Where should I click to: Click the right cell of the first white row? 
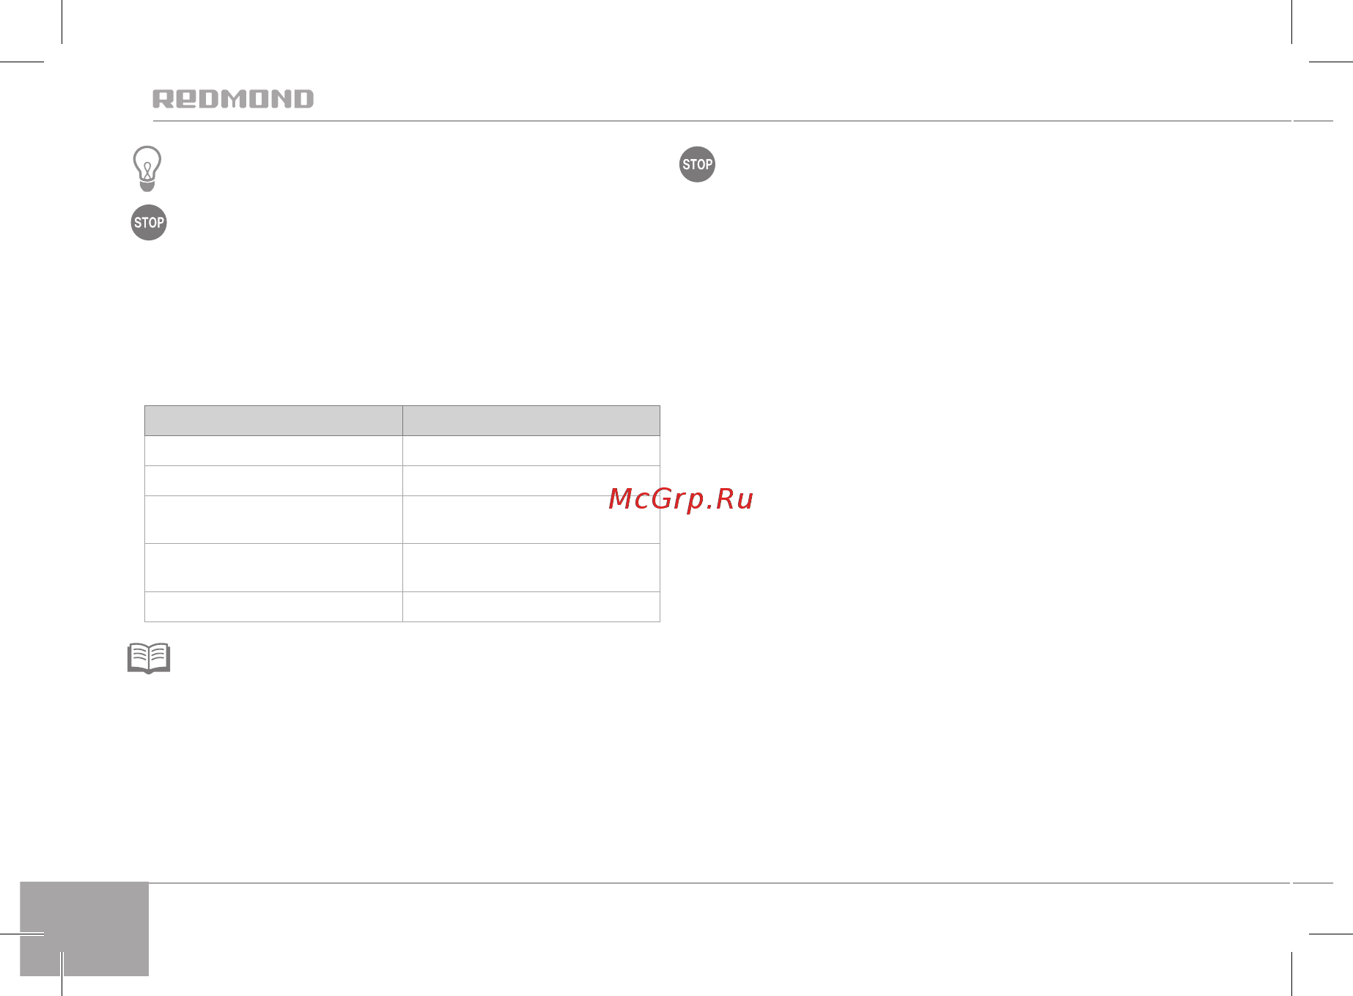tap(531, 451)
